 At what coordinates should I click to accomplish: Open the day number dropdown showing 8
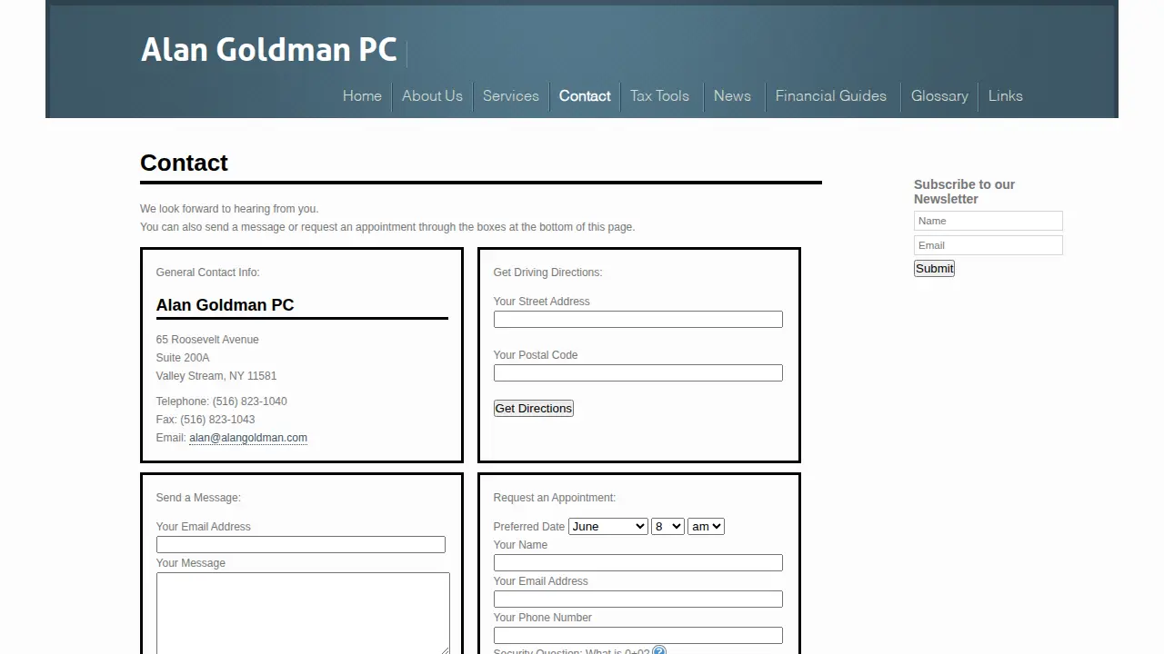667,527
